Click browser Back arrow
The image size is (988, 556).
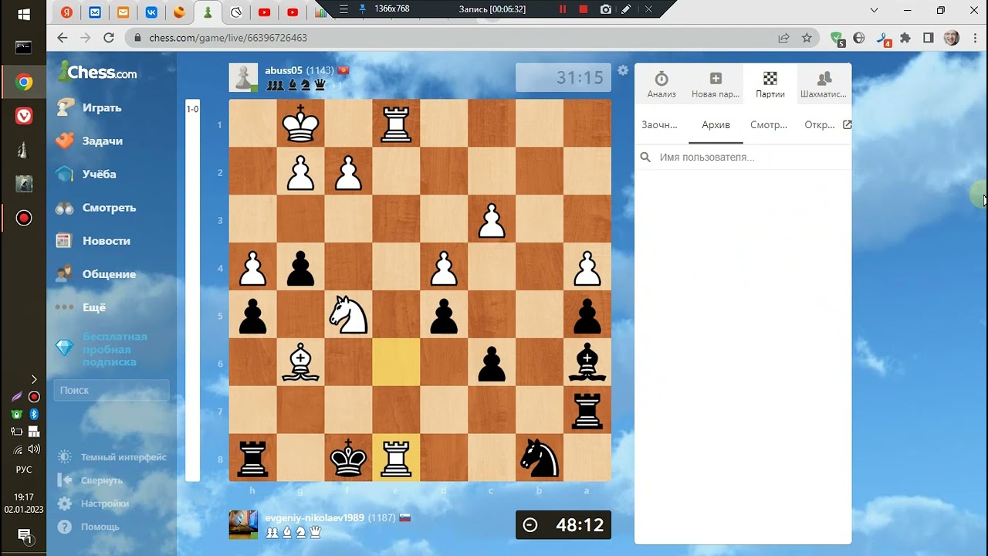coord(63,37)
